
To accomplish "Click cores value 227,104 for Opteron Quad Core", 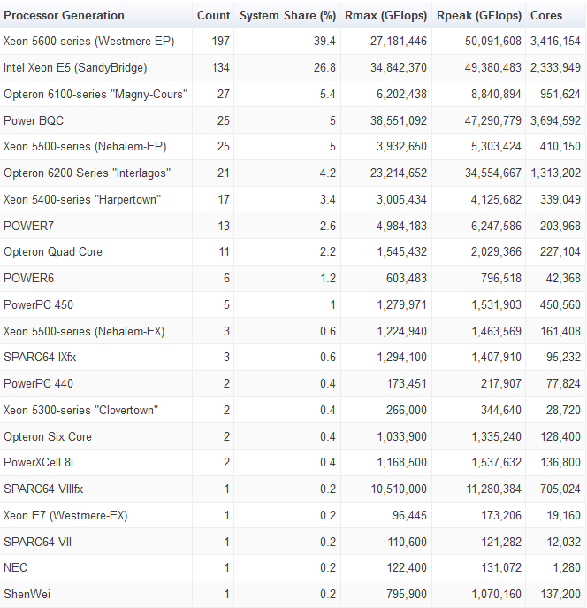I will [x=560, y=251].
